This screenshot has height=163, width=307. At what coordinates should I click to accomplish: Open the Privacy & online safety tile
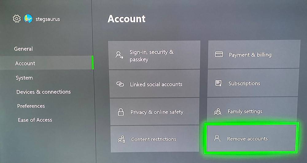point(155,112)
